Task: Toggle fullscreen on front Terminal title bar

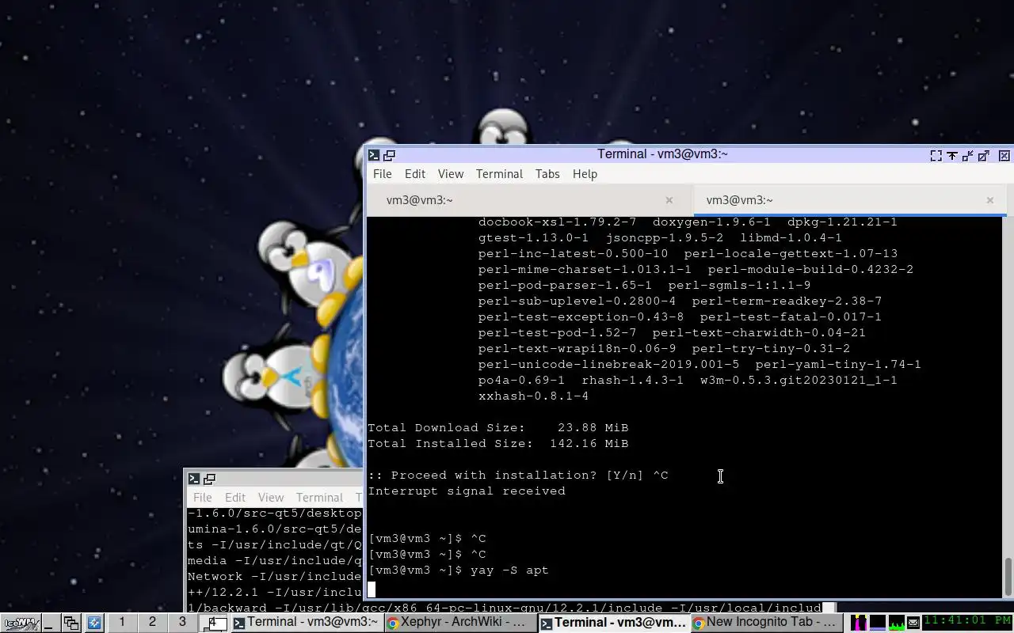Action: click(936, 156)
